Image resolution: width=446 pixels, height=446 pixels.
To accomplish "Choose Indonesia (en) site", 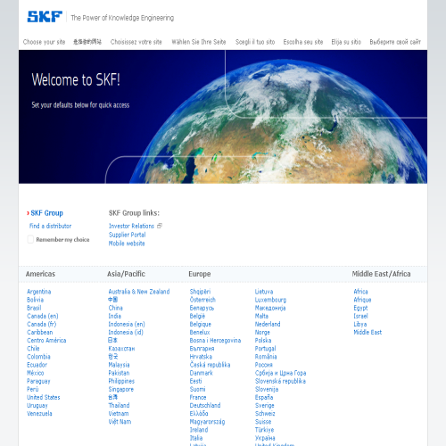I will (x=127, y=324).
